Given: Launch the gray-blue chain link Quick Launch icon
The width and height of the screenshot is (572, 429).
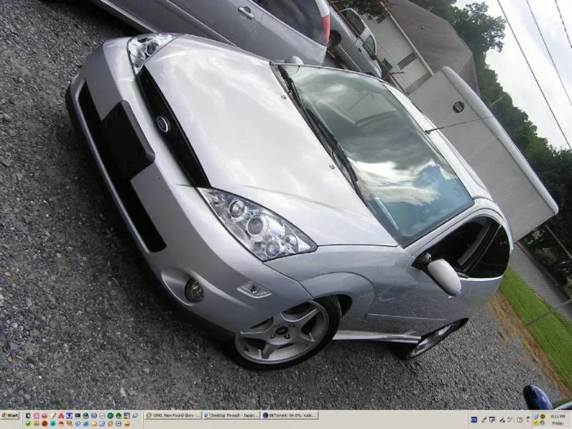Looking at the screenshot, I should (x=135, y=415).
